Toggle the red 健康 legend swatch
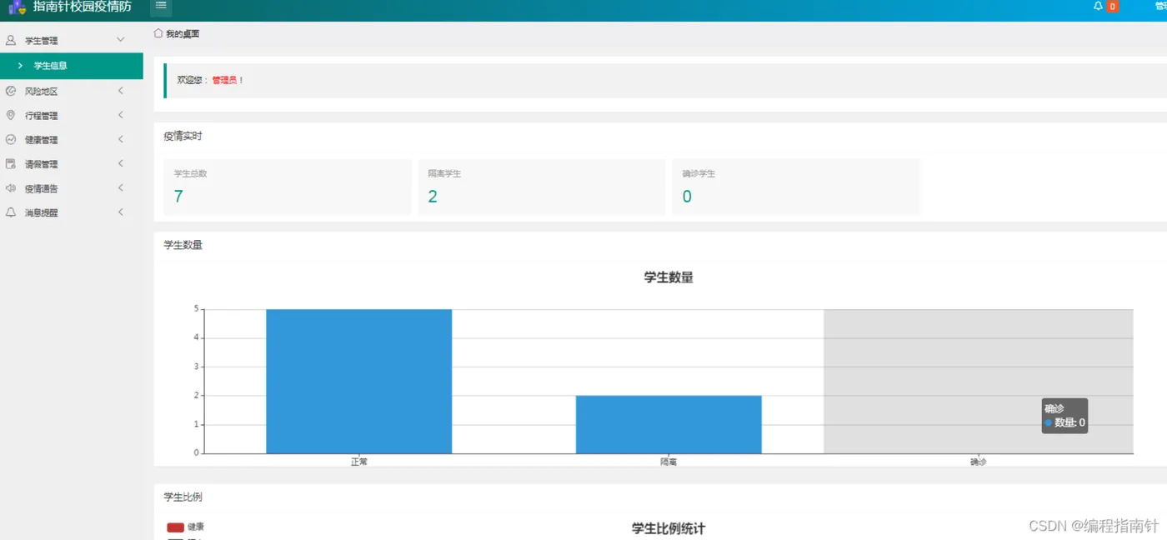Screen dimensions: 1167x540 tap(175, 527)
